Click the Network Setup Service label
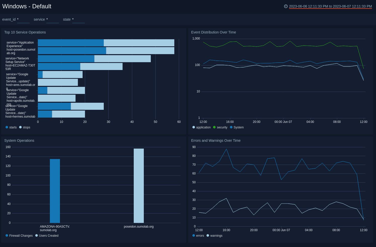376x247 pixels. 20,64
